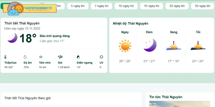Click the Cảm giác như 17° text
This screenshot has width=215, height=107.
[x=52, y=41]
